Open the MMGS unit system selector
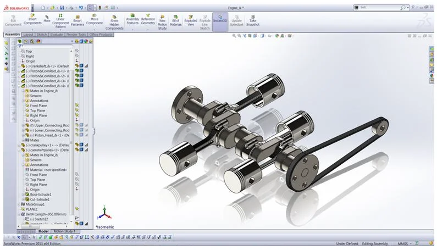Viewport: 437px width, 250px height. pyautogui.click(x=404, y=243)
